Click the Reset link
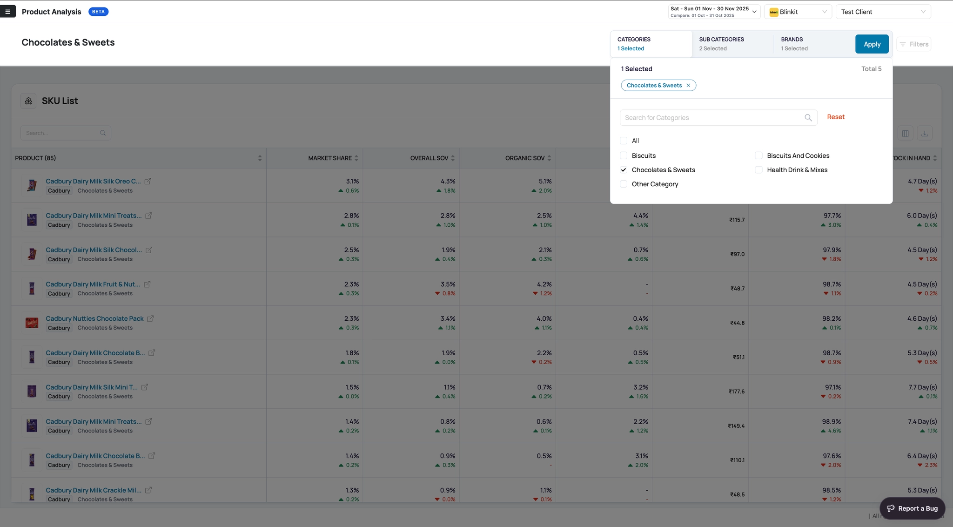The image size is (953, 527). (836, 117)
